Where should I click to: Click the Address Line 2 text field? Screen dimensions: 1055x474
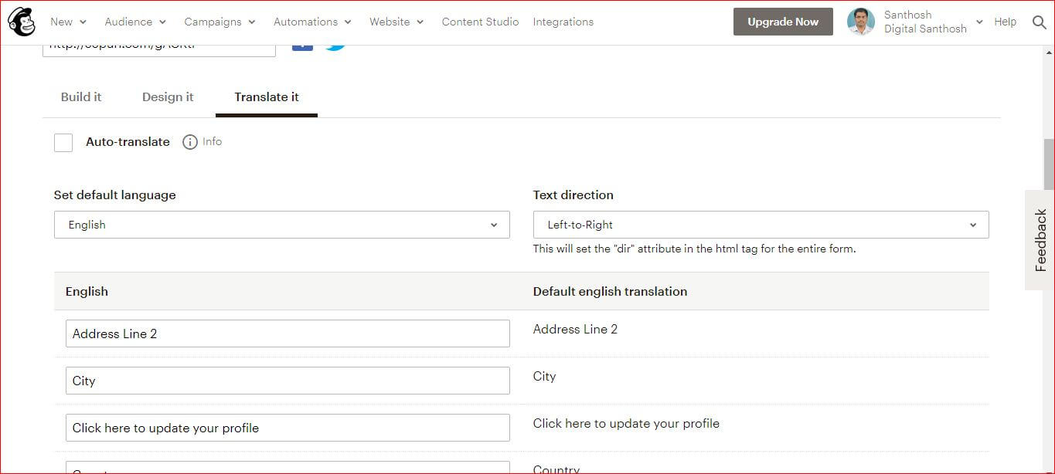288,333
